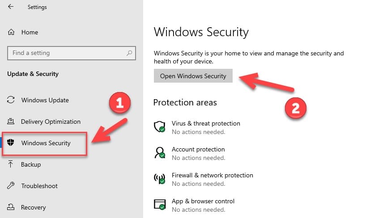Click the Windows Security shield icon

[x=10, y=143]
